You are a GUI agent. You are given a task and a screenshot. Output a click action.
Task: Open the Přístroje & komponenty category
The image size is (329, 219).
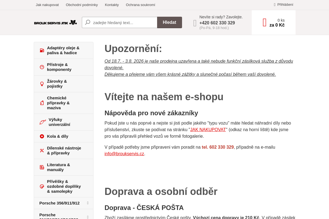[64, 67]
